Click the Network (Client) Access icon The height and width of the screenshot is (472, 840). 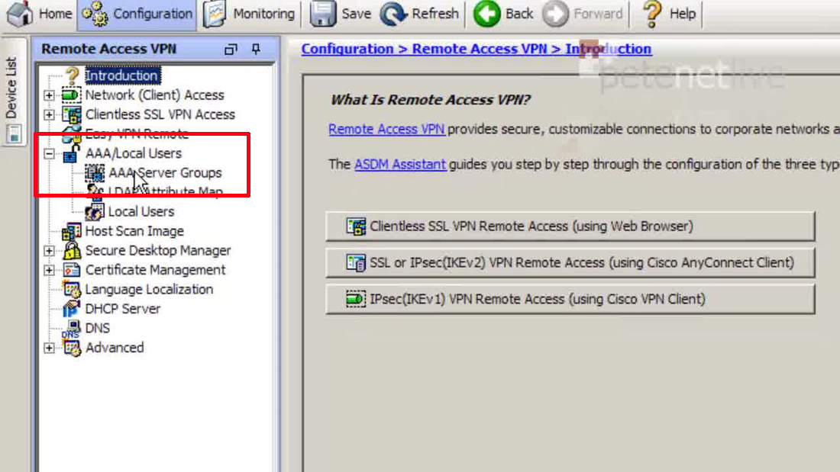coord(71,95)
